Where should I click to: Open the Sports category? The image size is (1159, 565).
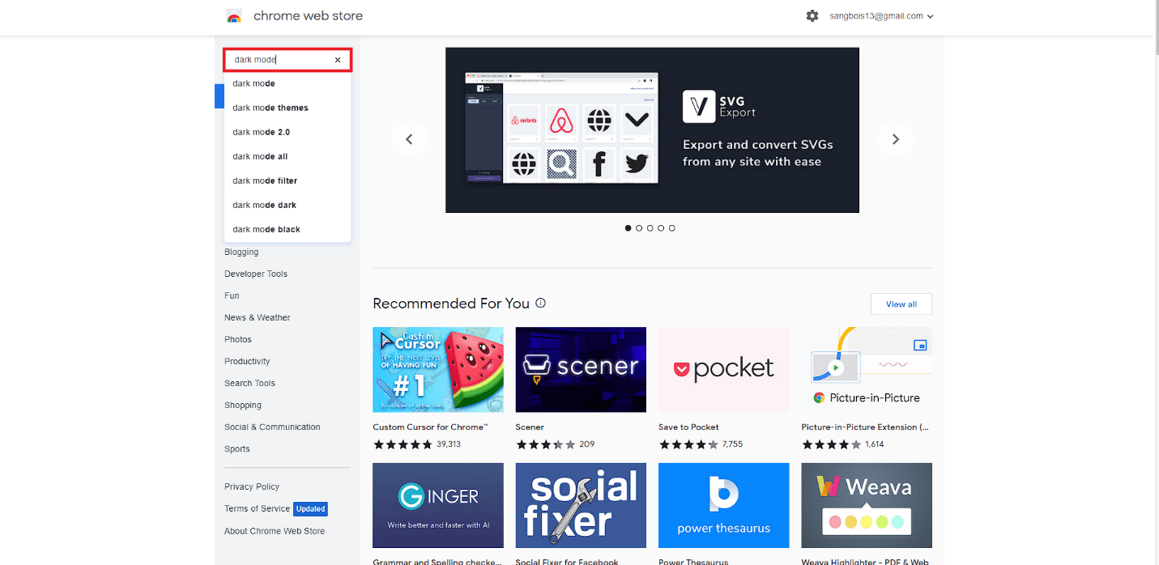coord(237,448)
